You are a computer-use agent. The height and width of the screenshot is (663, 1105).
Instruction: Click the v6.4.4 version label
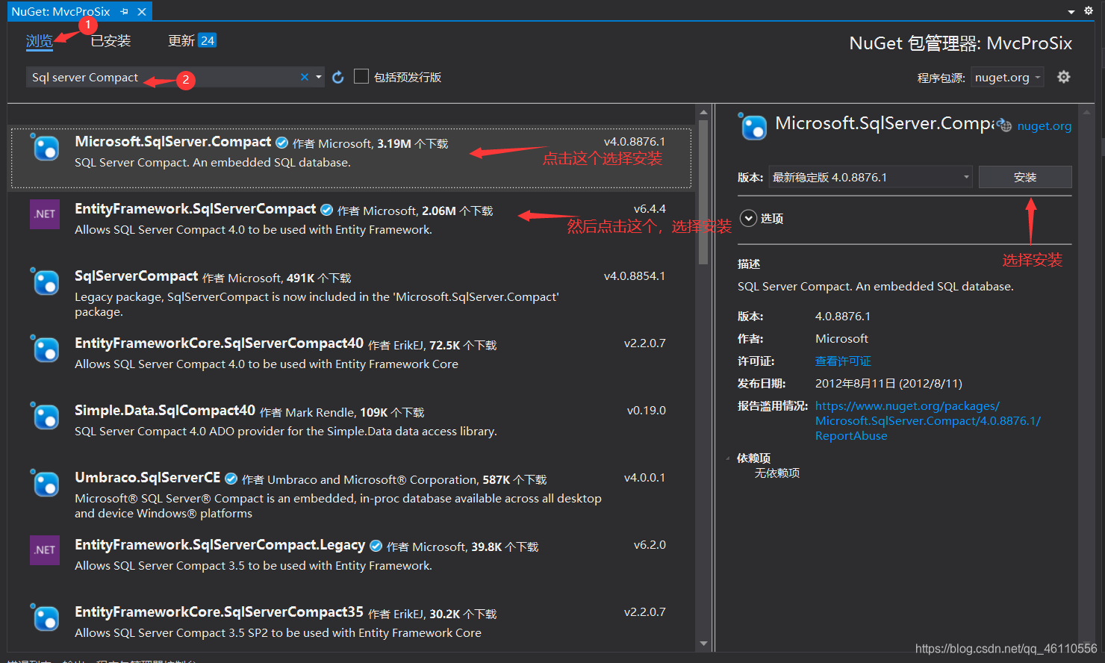tap(650, 209)
